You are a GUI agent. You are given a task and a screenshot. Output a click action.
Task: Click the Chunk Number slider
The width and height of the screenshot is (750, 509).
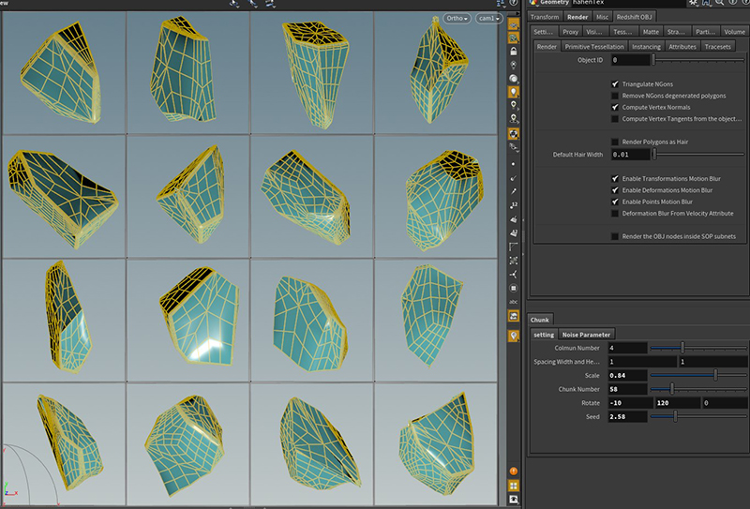click(x=697, y=389)
